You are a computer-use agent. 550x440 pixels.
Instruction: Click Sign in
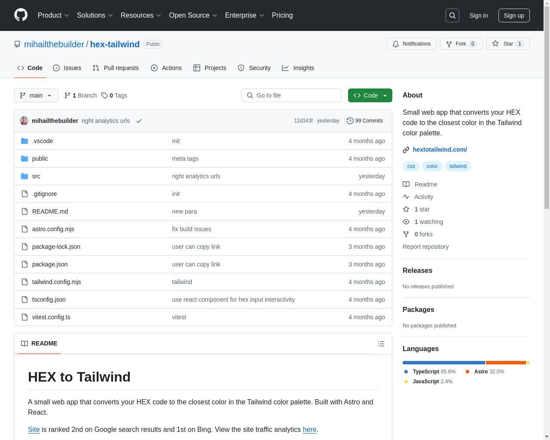[x=478, y=15]
